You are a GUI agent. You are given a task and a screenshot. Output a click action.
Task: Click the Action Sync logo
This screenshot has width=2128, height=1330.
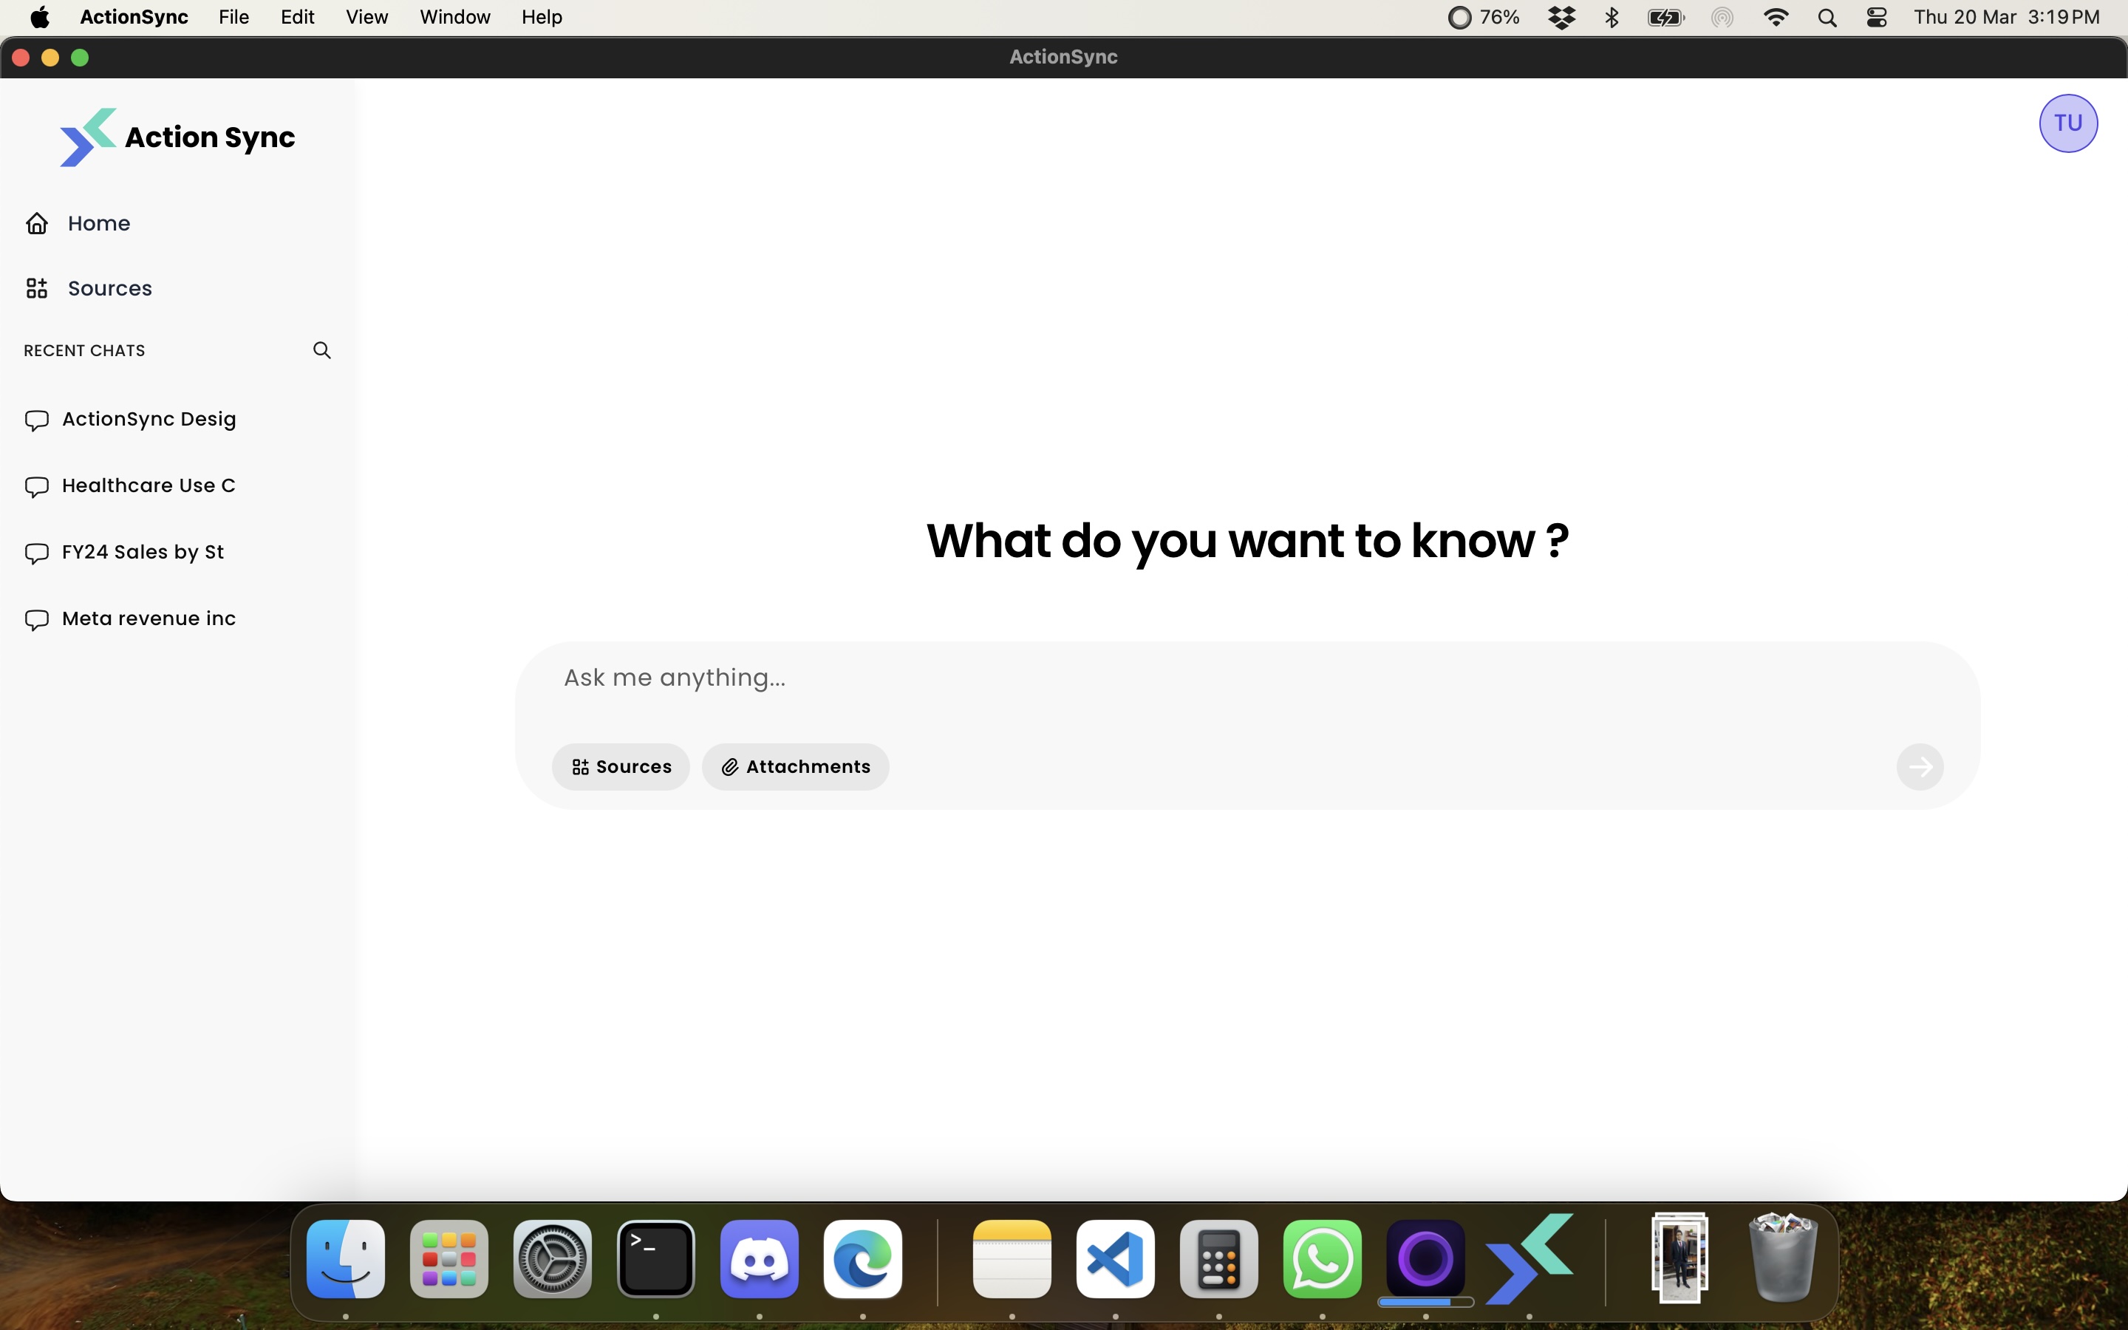(177, 137)
